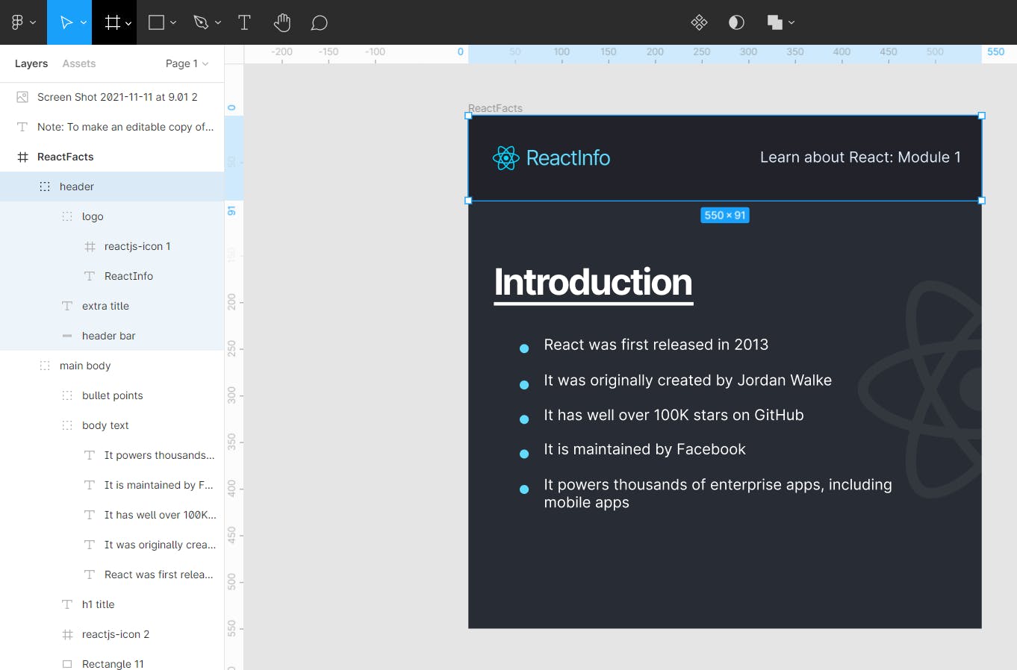Click the group icon beside header layer
Screen dimensions: 1017x670
point(45,187)
